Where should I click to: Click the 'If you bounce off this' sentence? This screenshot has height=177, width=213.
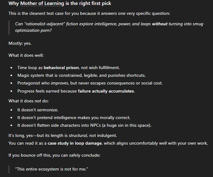tap(54, 155)
